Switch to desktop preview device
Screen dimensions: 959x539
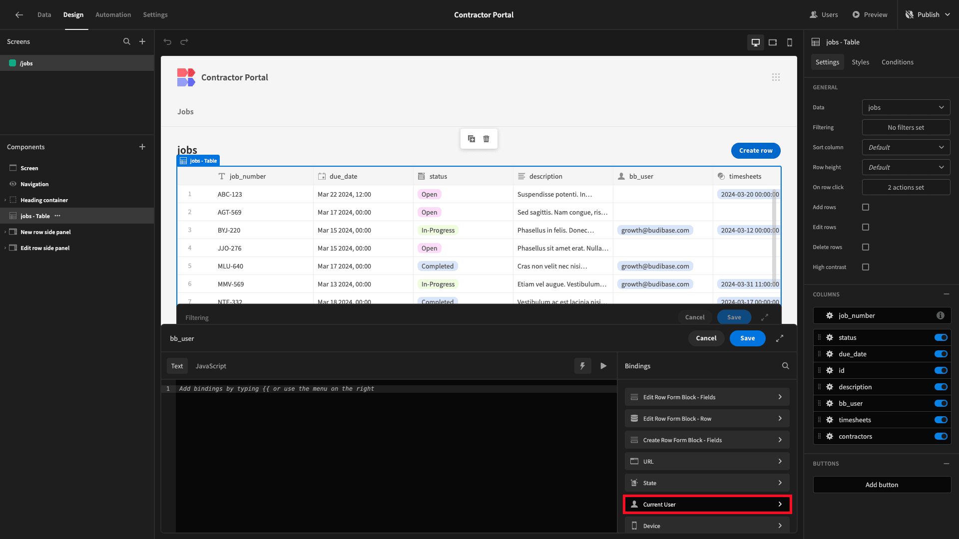[x=756, y=42]
